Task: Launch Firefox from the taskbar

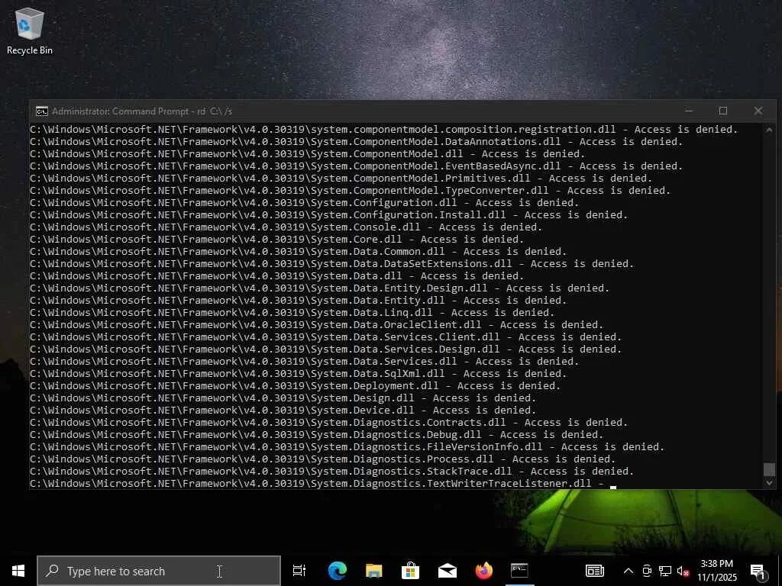Action: (483, 571)
